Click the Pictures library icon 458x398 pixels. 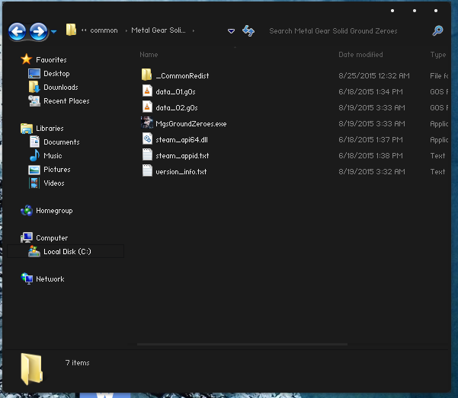[34, 170]
